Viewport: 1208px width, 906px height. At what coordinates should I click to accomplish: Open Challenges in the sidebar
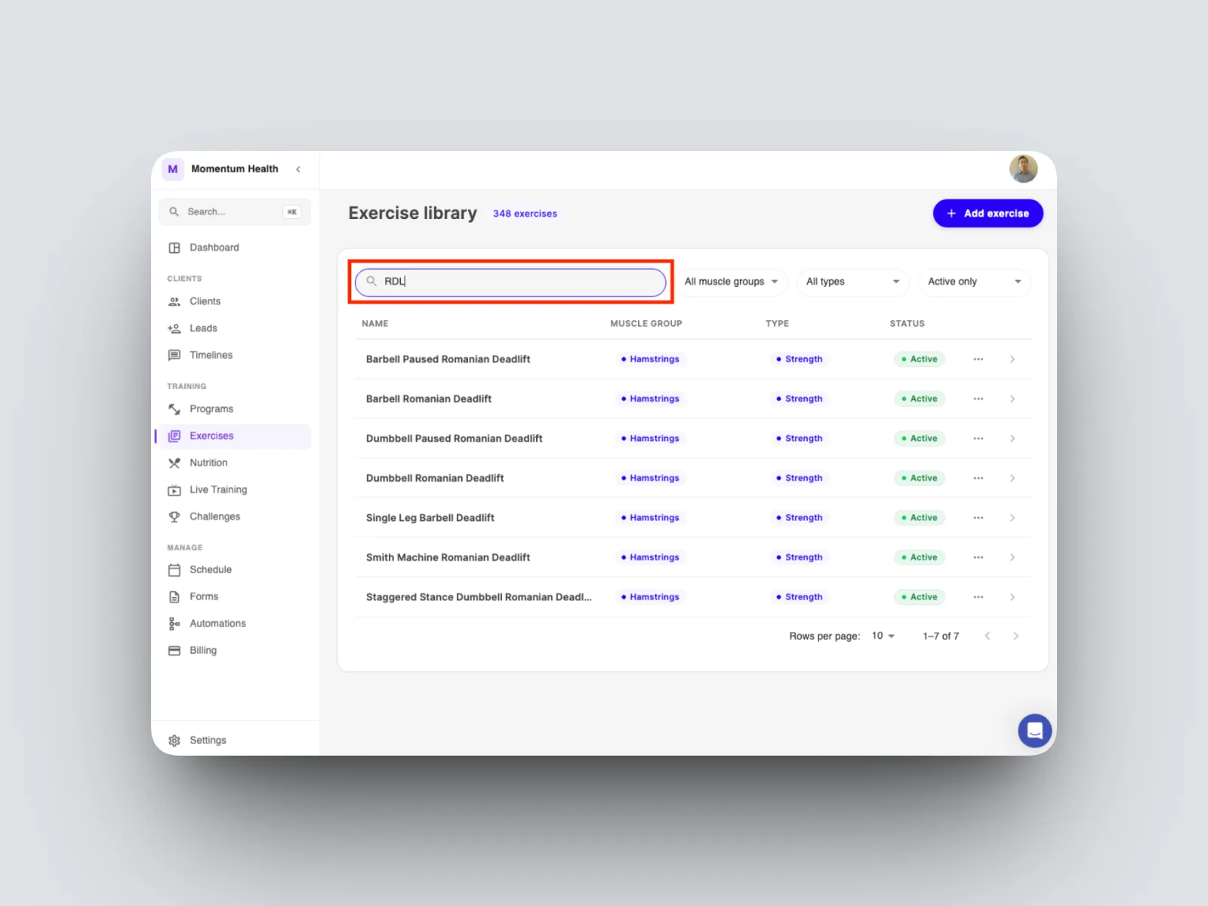pyautogui.click(x=234, y=517)
